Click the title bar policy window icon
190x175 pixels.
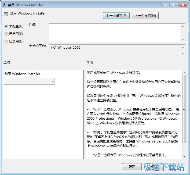point(5,5)
